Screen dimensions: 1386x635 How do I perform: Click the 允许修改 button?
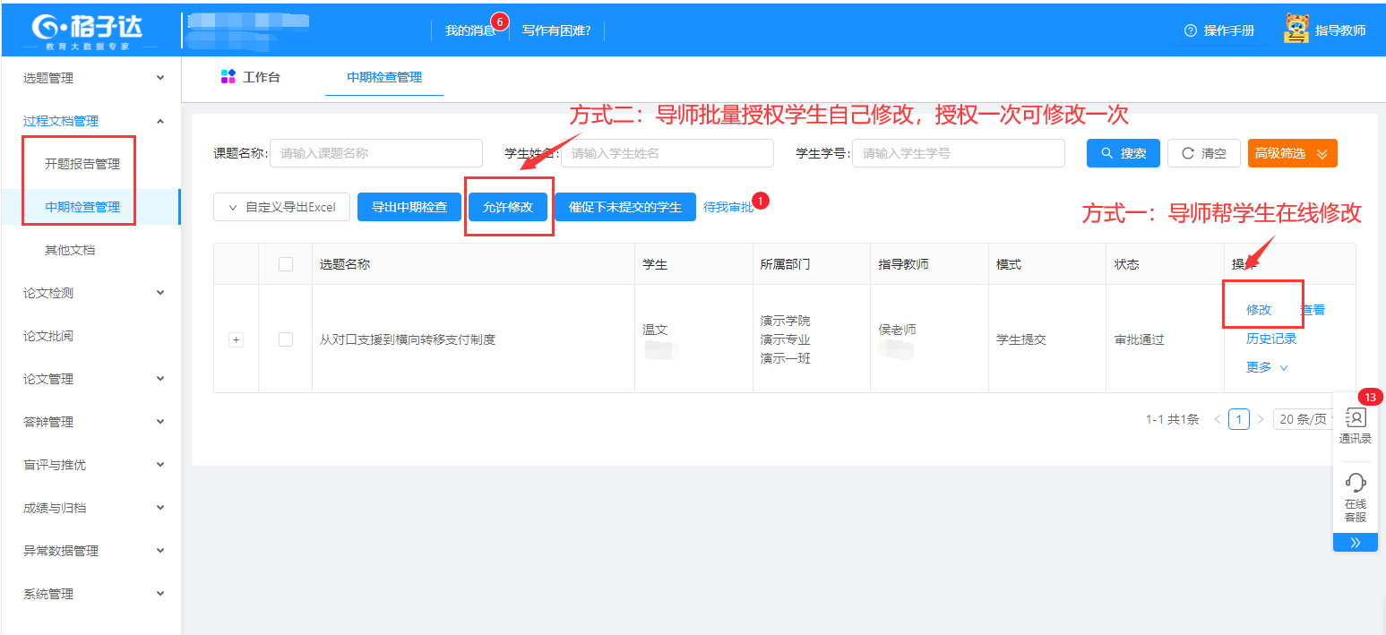[508, 207]
